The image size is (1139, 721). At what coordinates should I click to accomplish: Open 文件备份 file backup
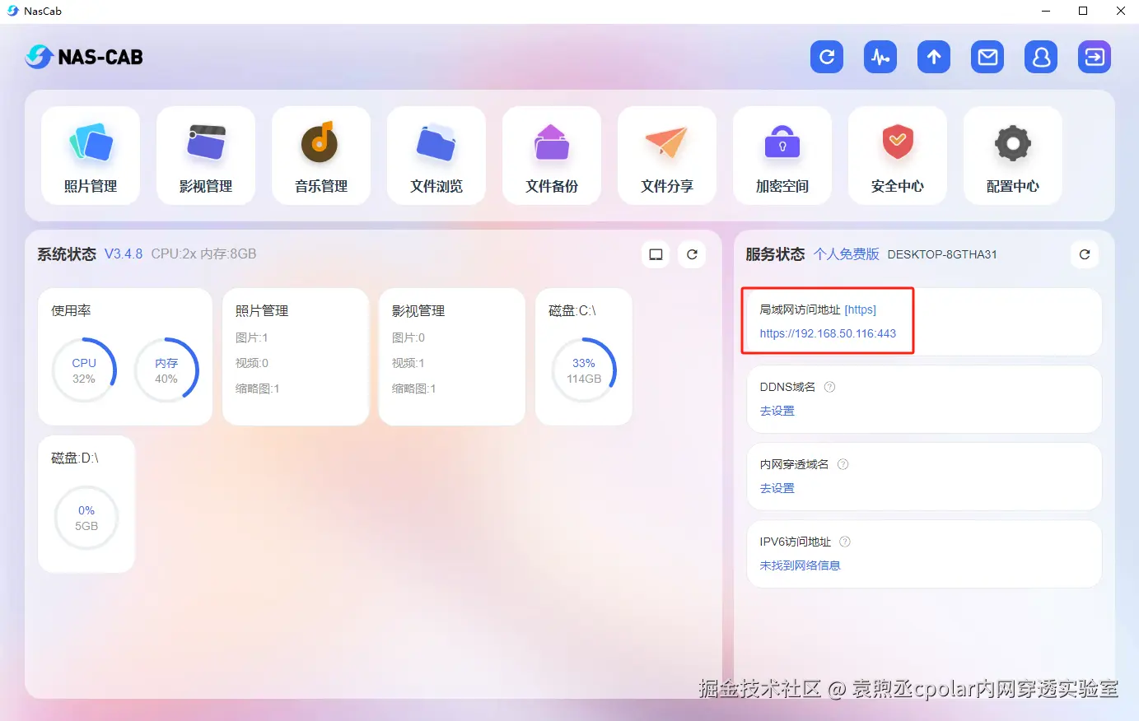552,156
